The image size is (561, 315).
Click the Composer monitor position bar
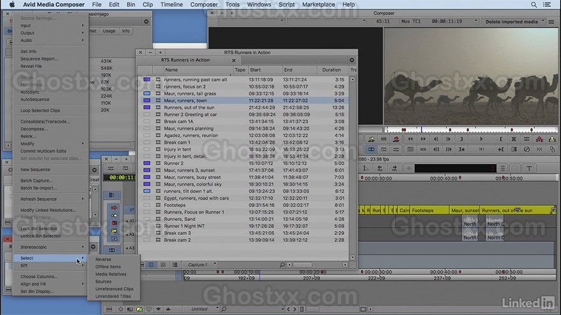pos(471,130)
